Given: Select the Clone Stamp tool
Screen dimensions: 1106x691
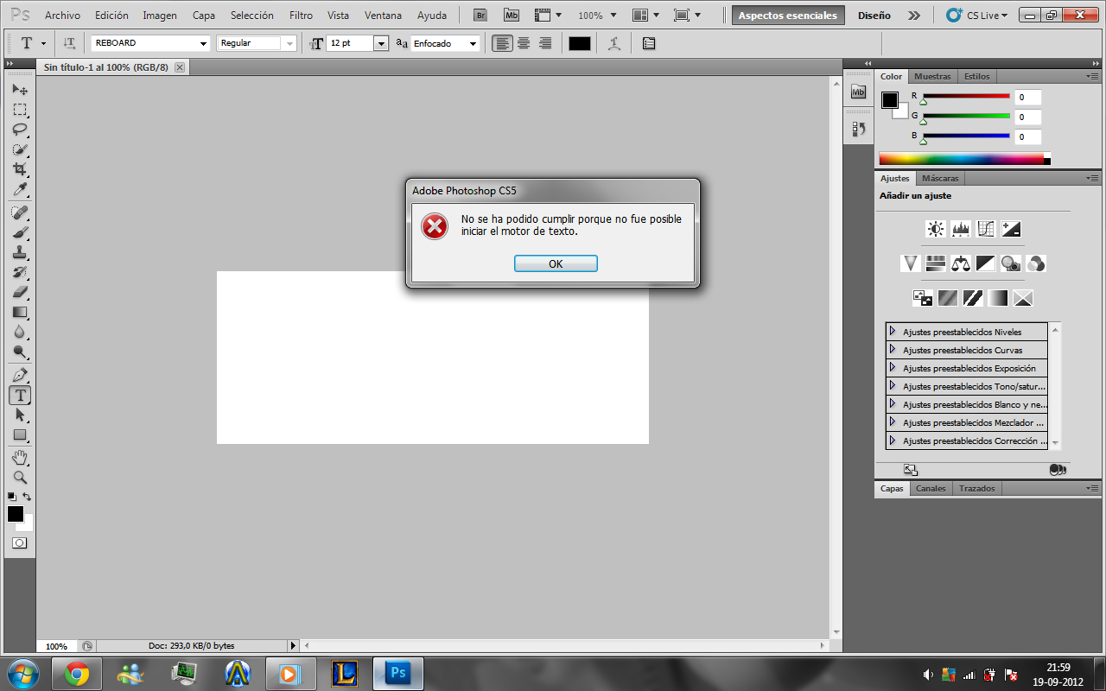Looking at the screenshot, I should point(19,252).
